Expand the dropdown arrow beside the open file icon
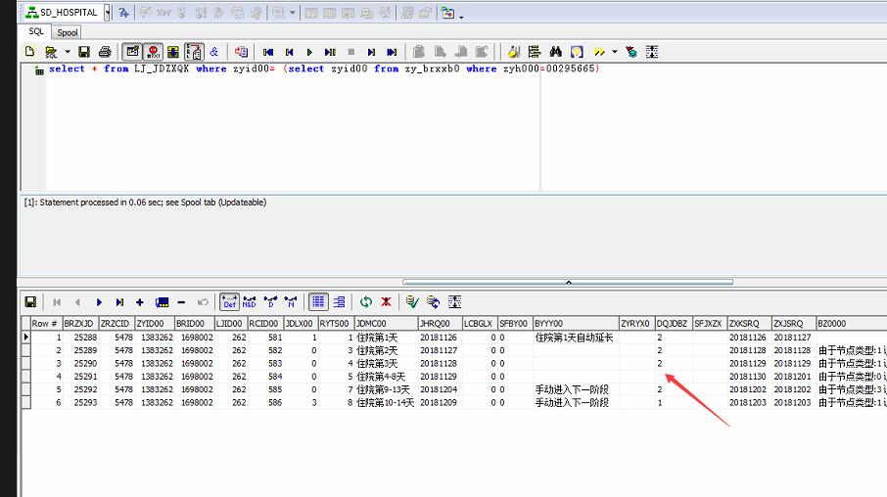Screen dimensions: 887x497 click(67, 52)
